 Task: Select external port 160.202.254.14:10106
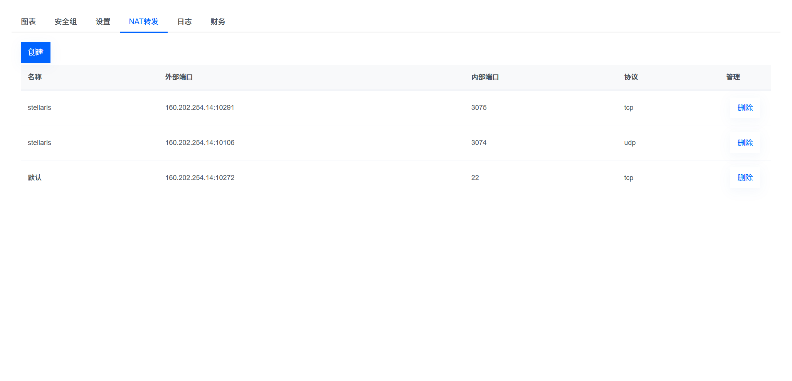coord(200,143)
